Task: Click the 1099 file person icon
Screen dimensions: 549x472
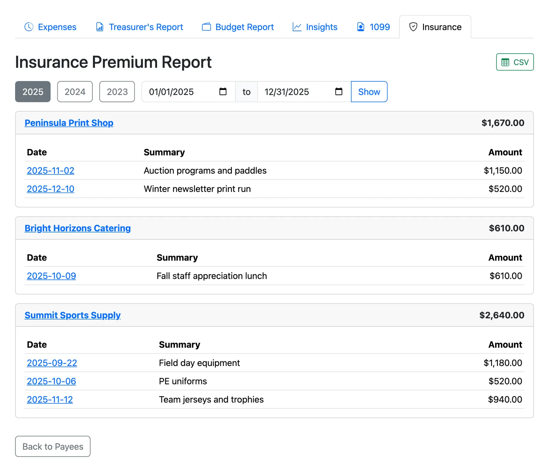Action: (x=361, y=27)
